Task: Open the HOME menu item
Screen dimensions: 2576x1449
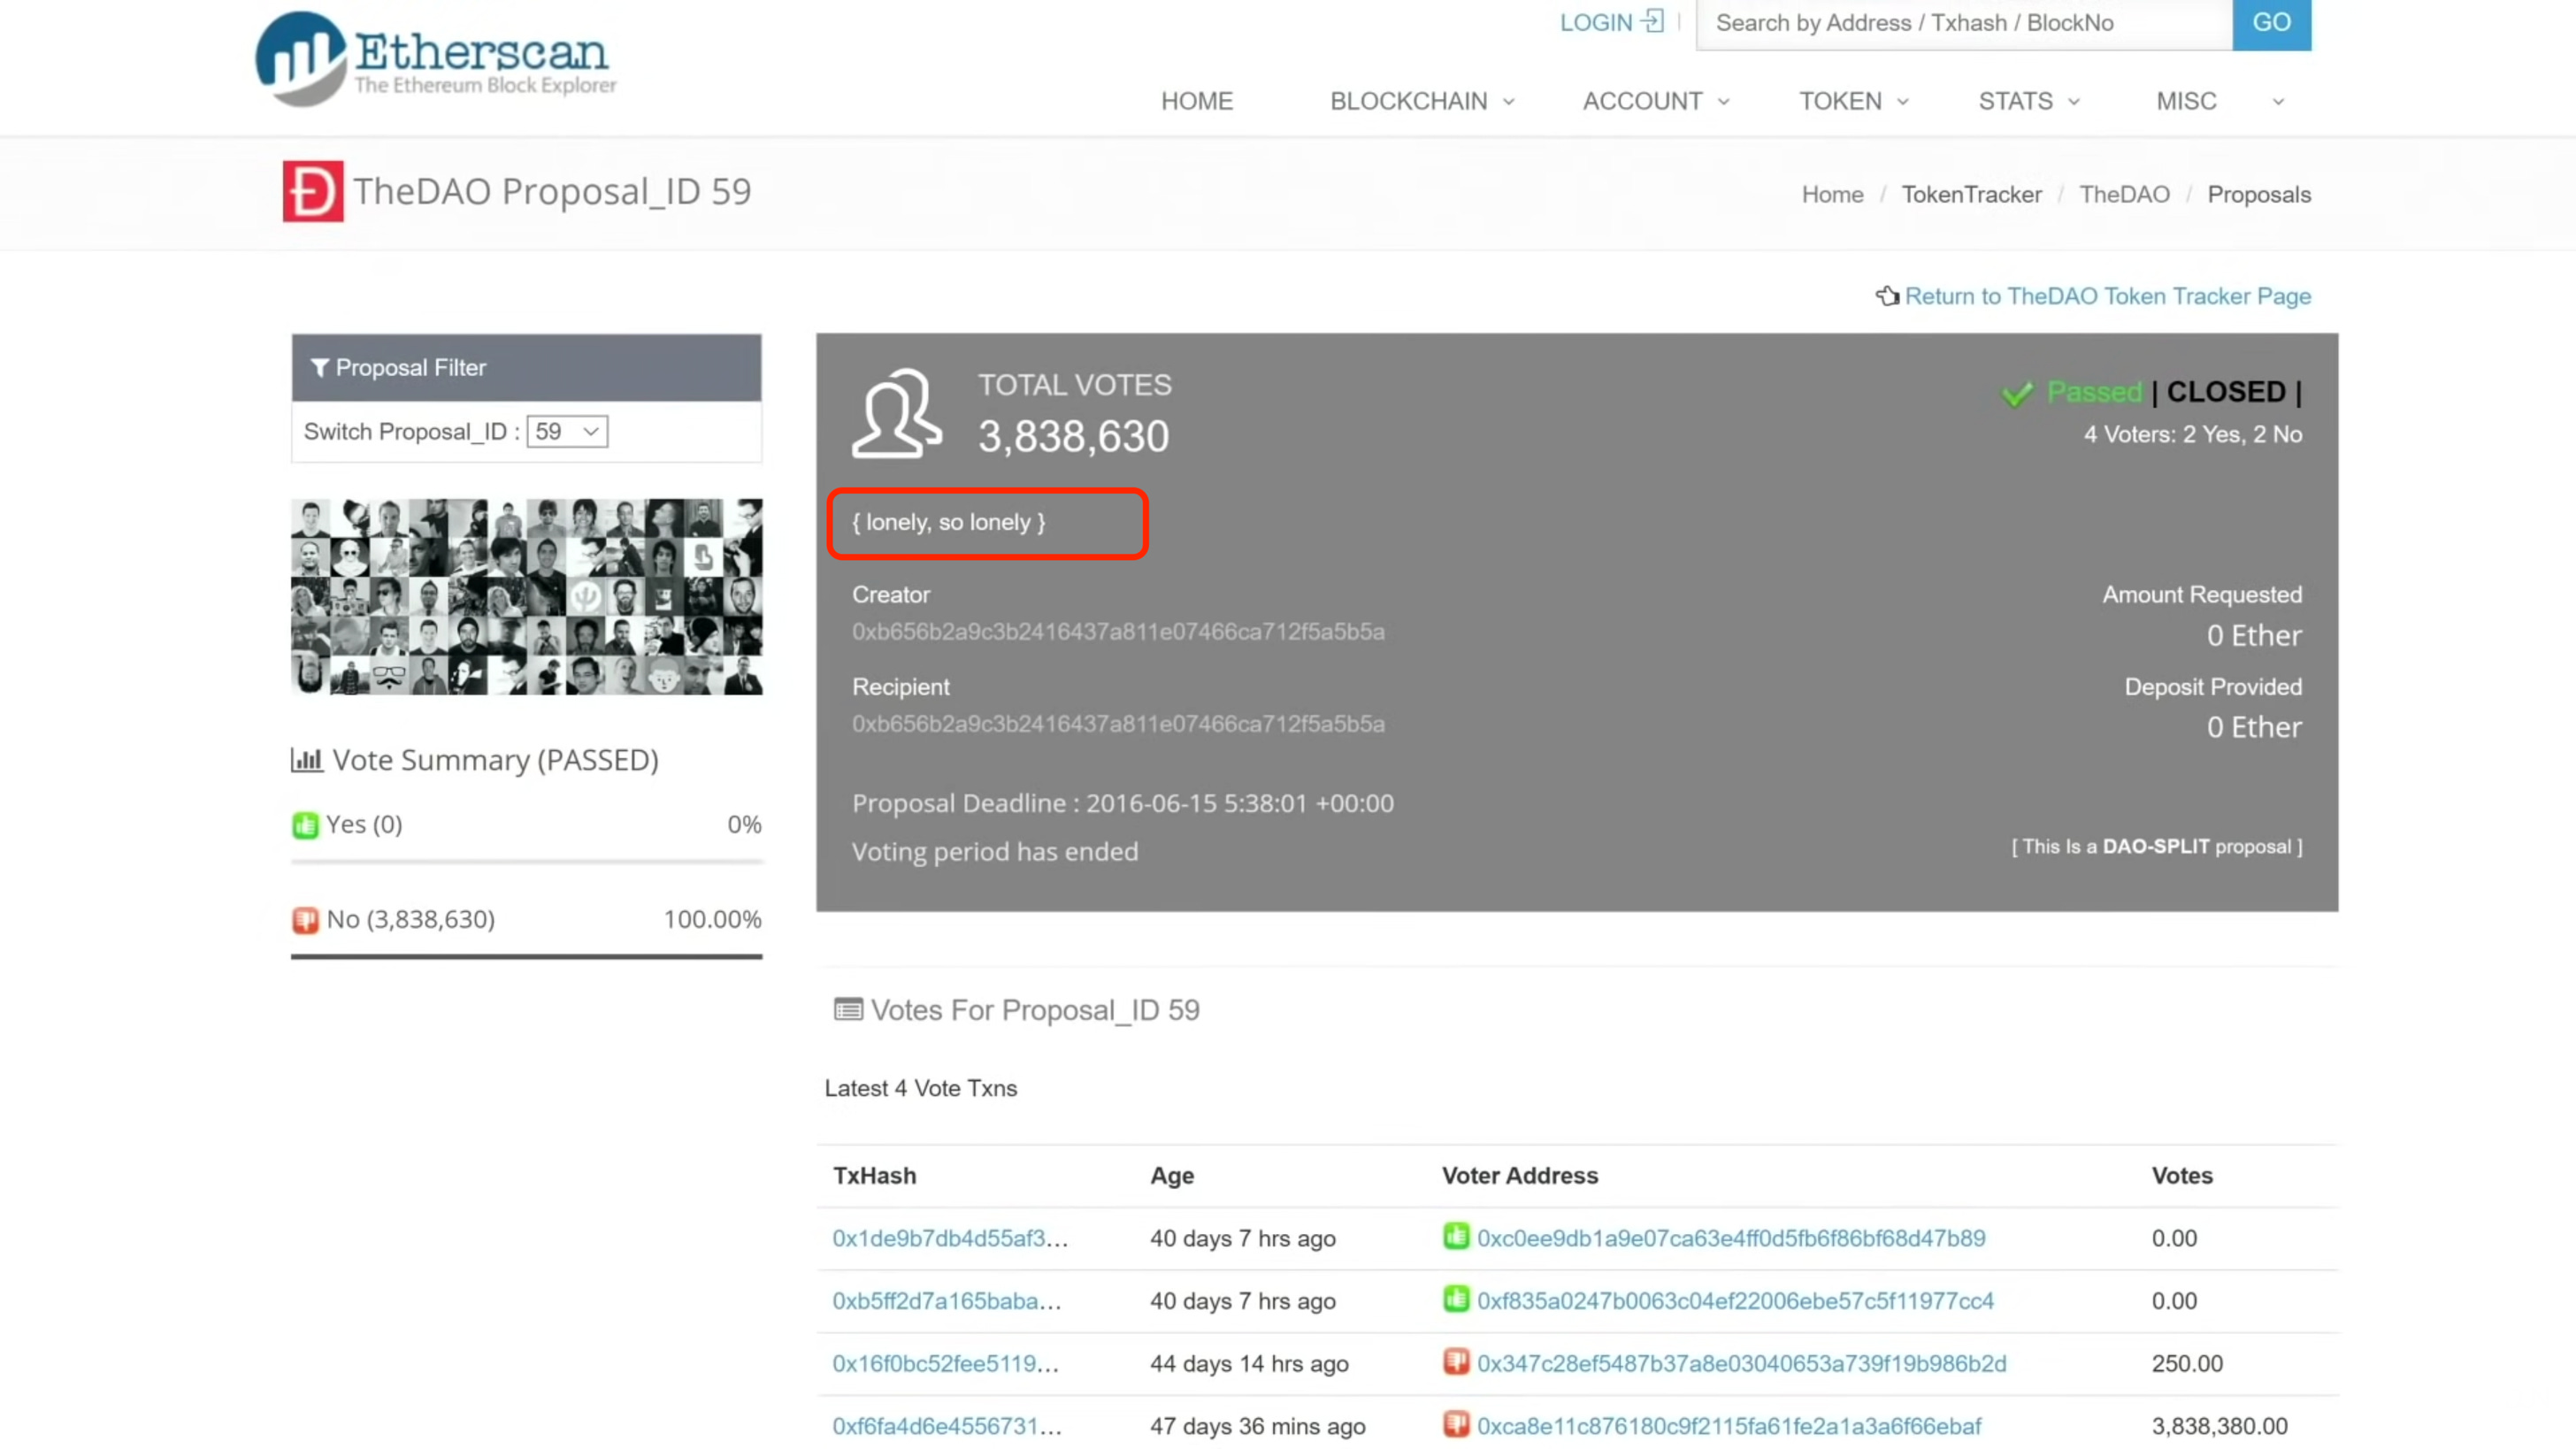Action: tap(1196, 101)
